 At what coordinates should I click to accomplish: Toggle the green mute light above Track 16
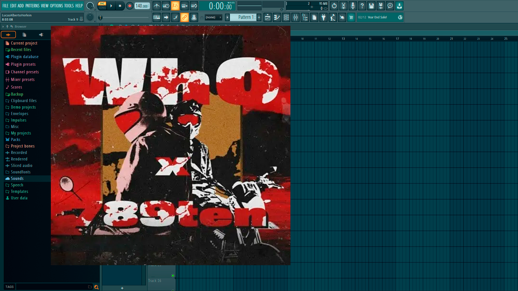point(173,275)
